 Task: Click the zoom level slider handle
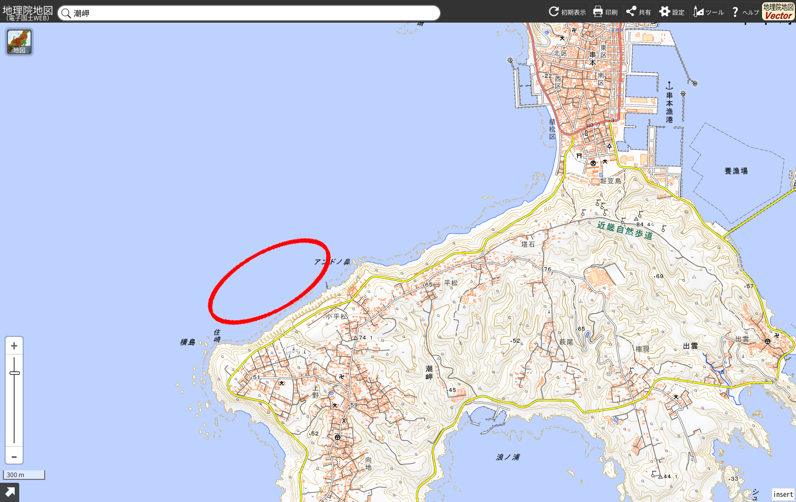[x=15, y=373]
